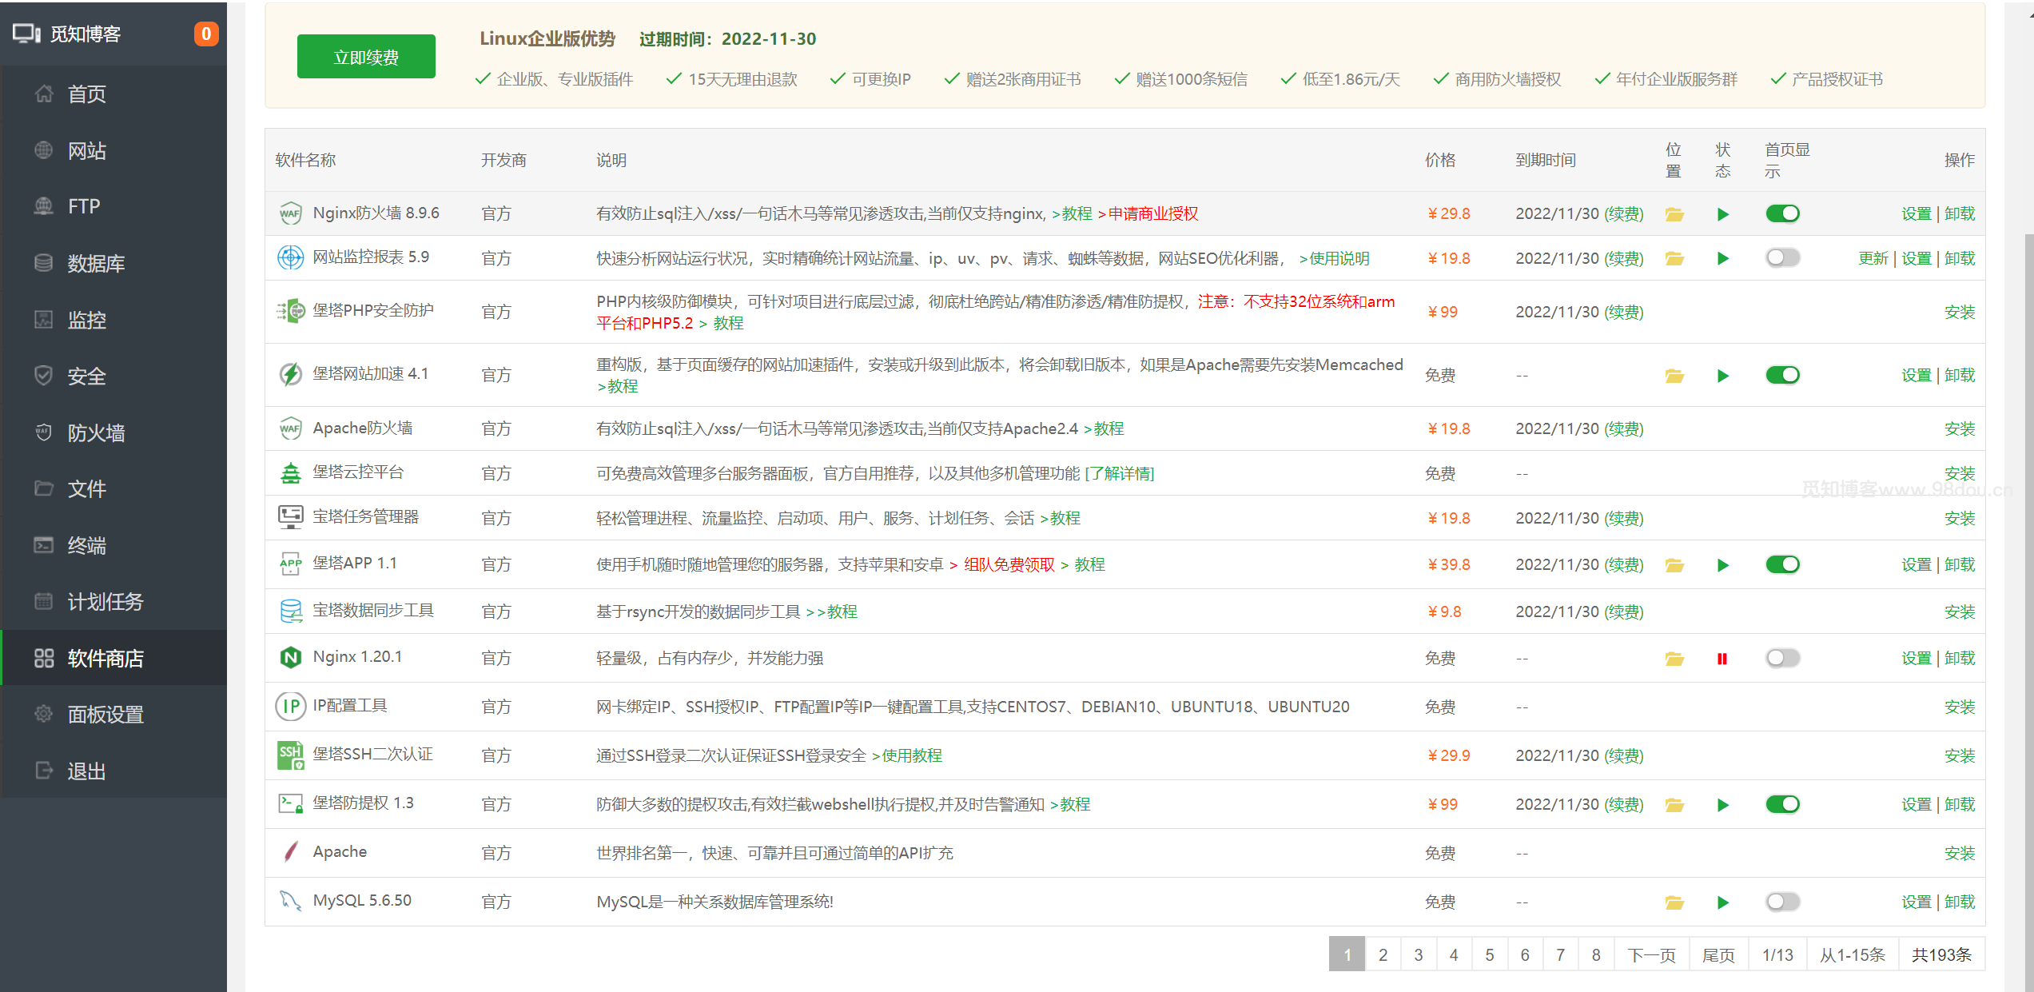Disable homepage display for 堡塔网站加速
Screen dimensions: 2034x992
1782,375
